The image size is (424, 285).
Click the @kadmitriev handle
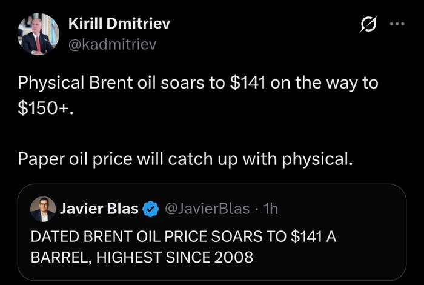click(112, 44)
